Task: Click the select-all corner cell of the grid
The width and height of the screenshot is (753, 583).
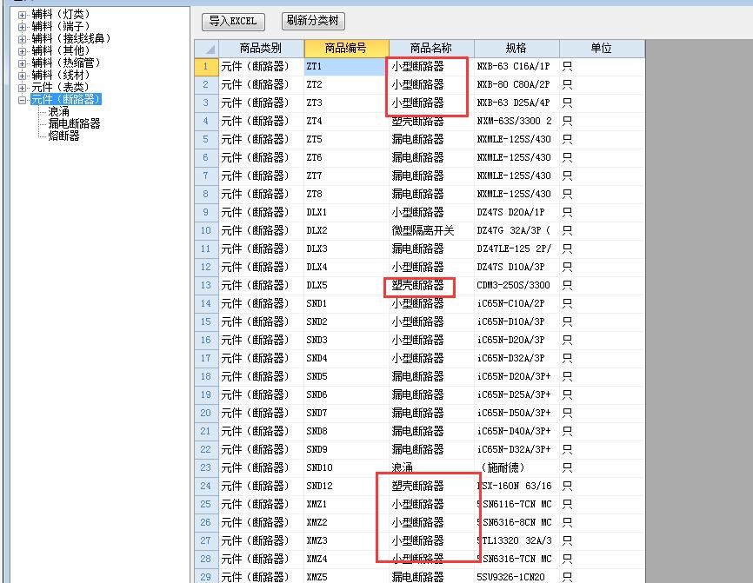Action: pos(206,48)
